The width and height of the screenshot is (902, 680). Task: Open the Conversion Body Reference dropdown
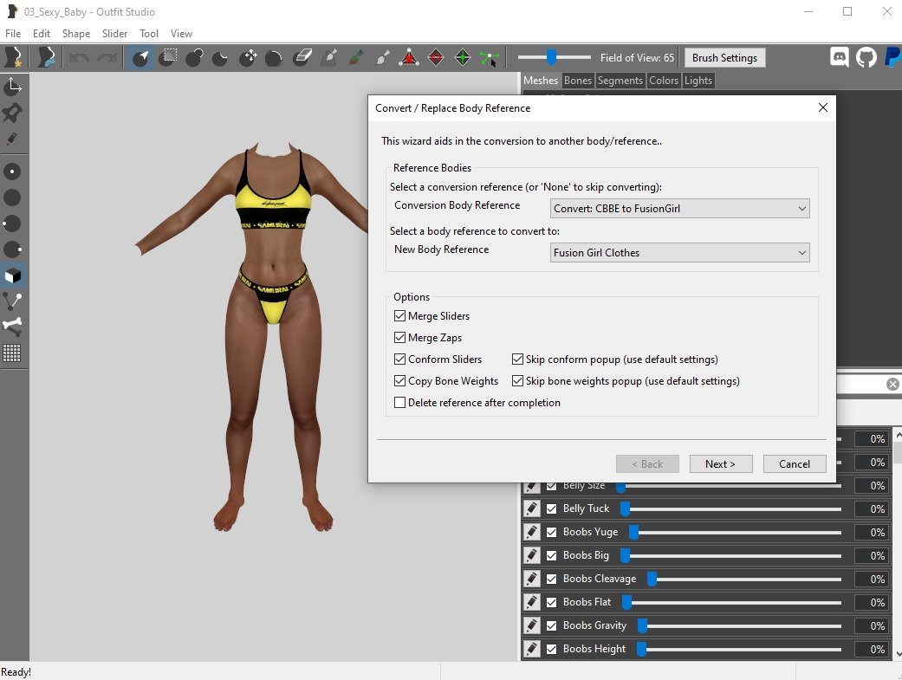(x=679, y=209)
